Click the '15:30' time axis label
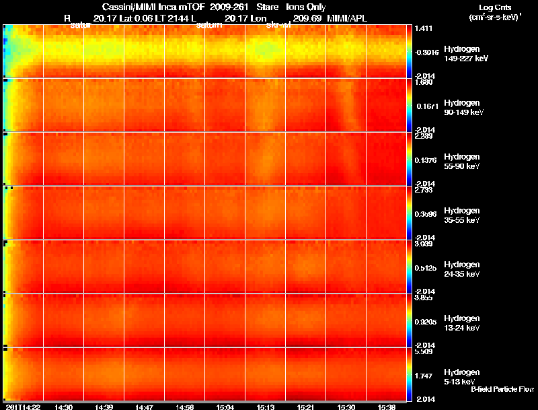Screen dimensions: 538x410 click(x=346, y=407)
